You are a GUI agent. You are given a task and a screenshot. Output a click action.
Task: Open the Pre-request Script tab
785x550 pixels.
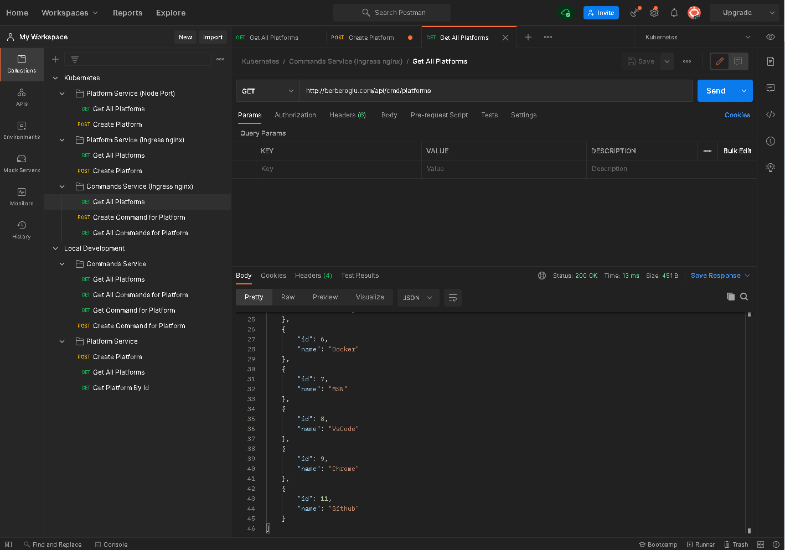[439, 115]
